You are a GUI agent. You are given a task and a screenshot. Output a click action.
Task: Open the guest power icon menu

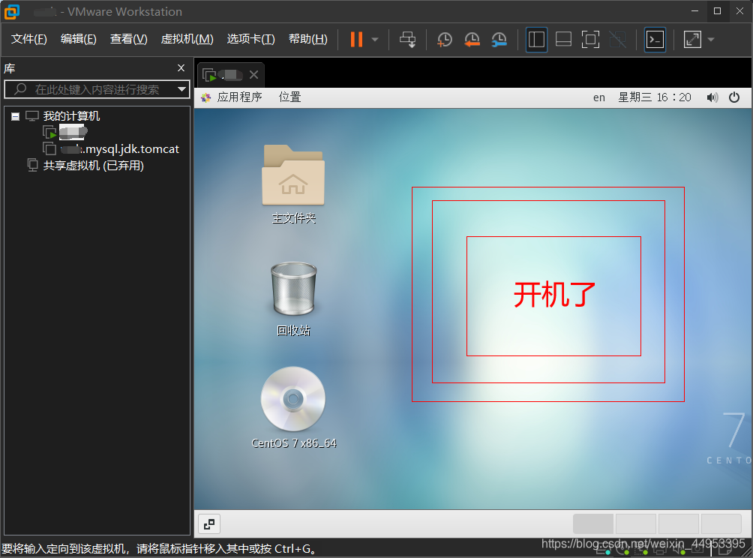point(733,97)
